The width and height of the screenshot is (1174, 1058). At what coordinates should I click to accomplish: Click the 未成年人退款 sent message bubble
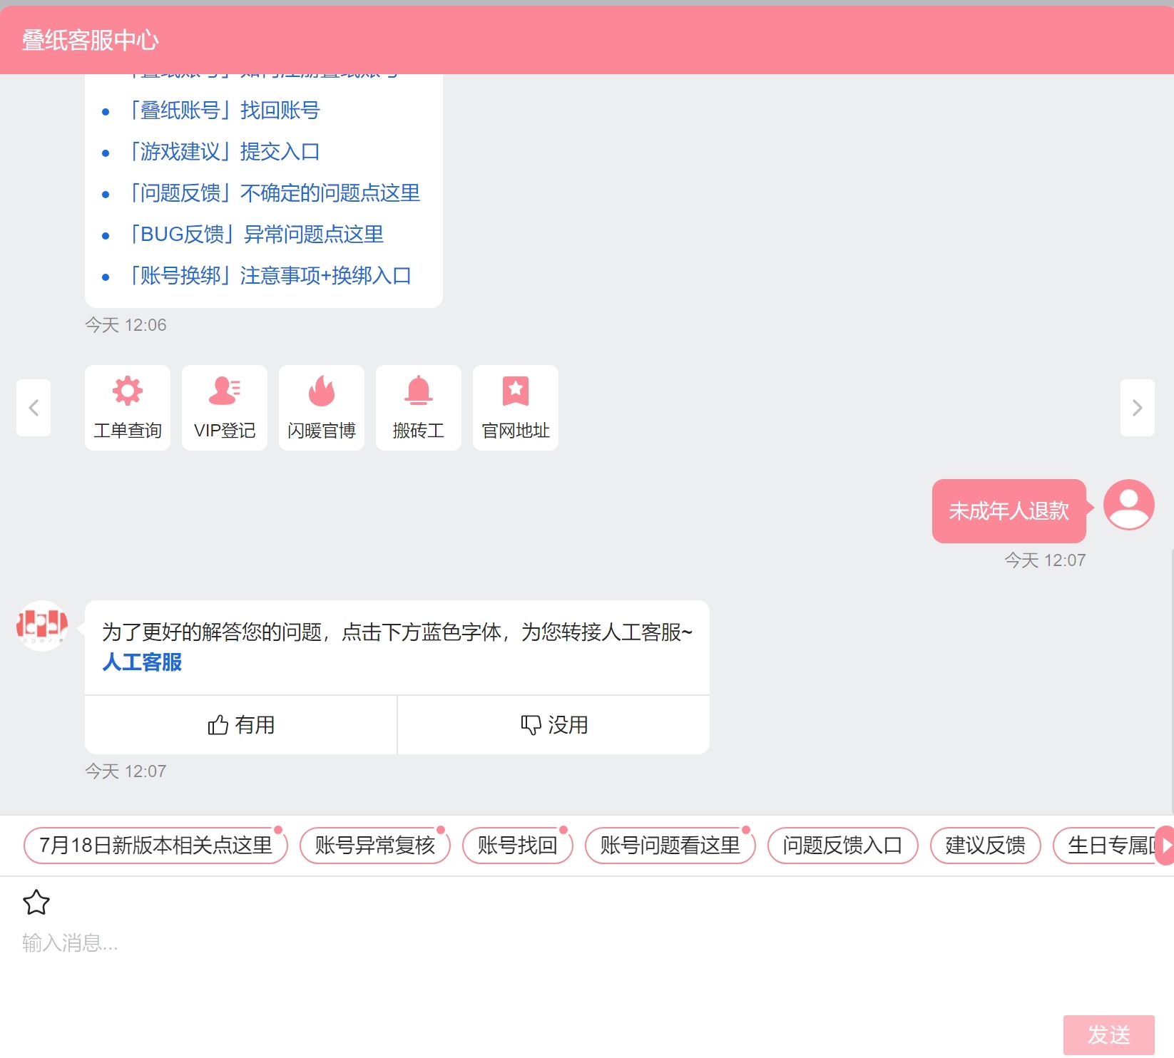(1009, 511)
